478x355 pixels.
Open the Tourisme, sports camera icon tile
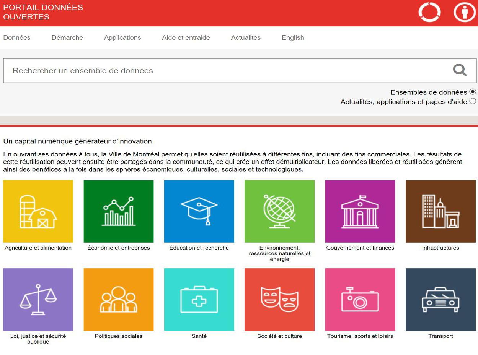click(360, 300)
